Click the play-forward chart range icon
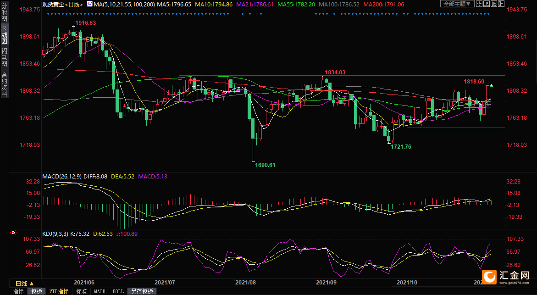 [x=494, y=4]
